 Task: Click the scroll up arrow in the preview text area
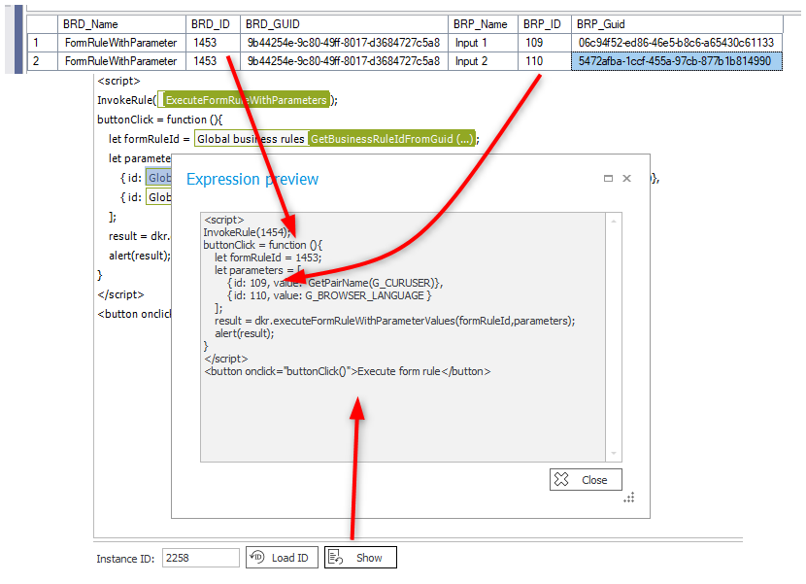tap(613, 222)
